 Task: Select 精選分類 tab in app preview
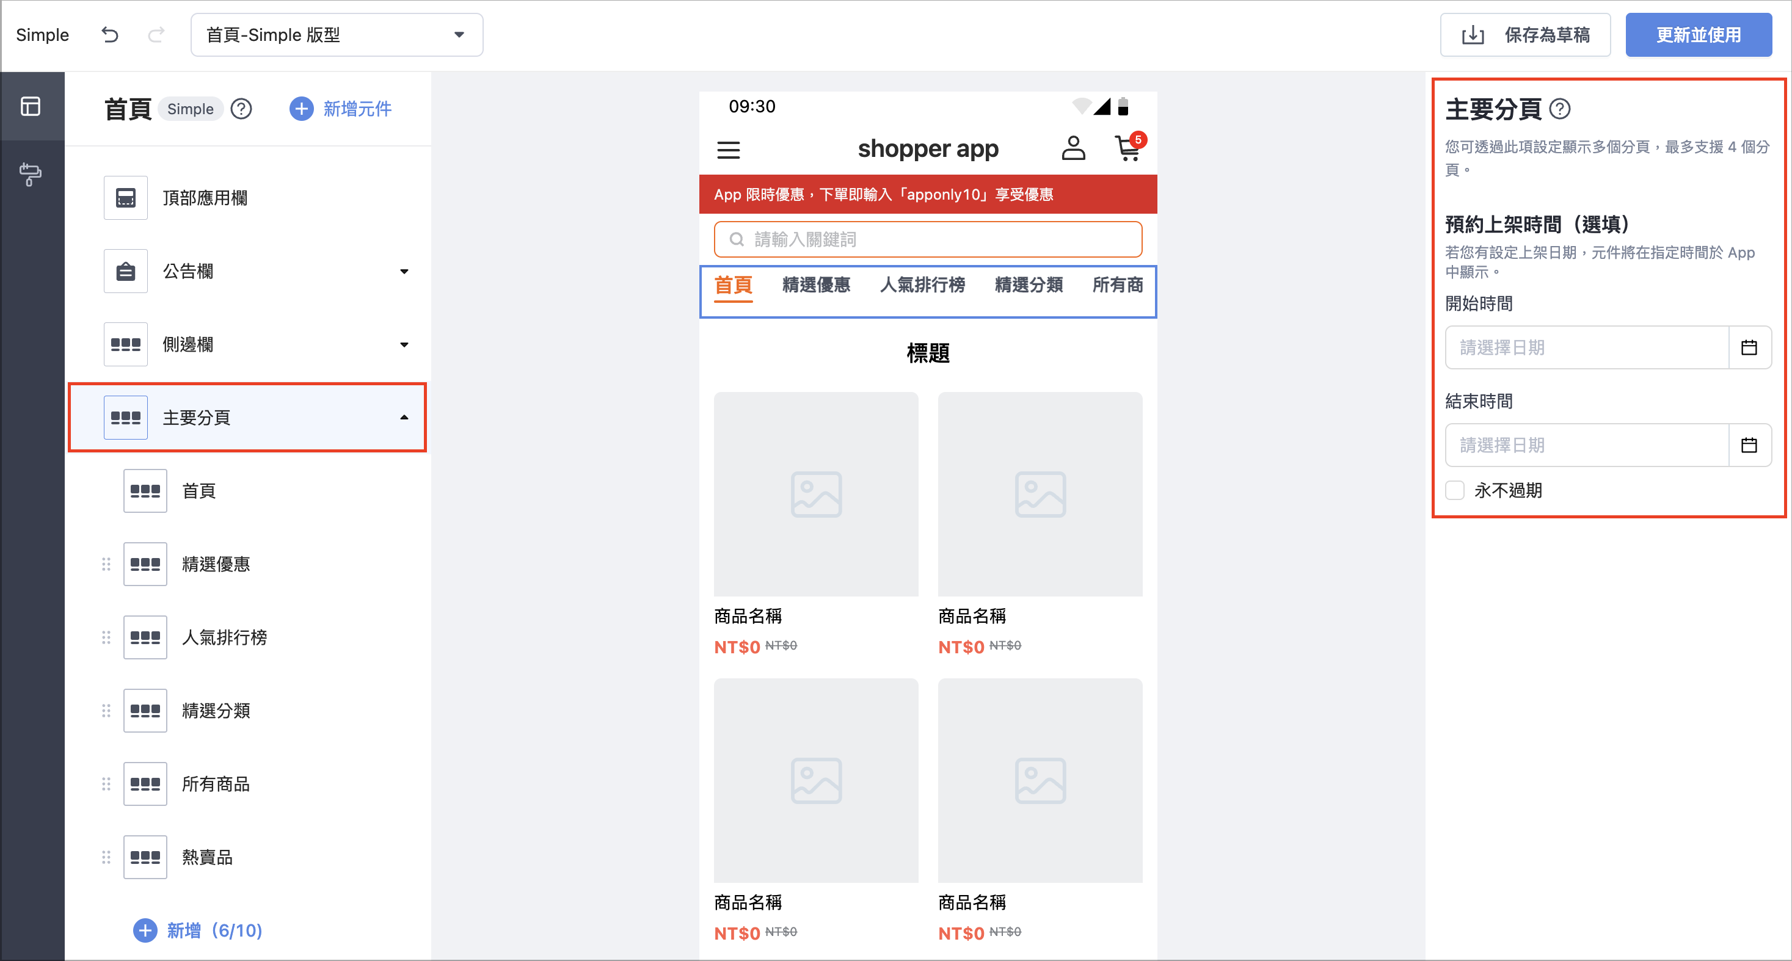coord(1029,285)
